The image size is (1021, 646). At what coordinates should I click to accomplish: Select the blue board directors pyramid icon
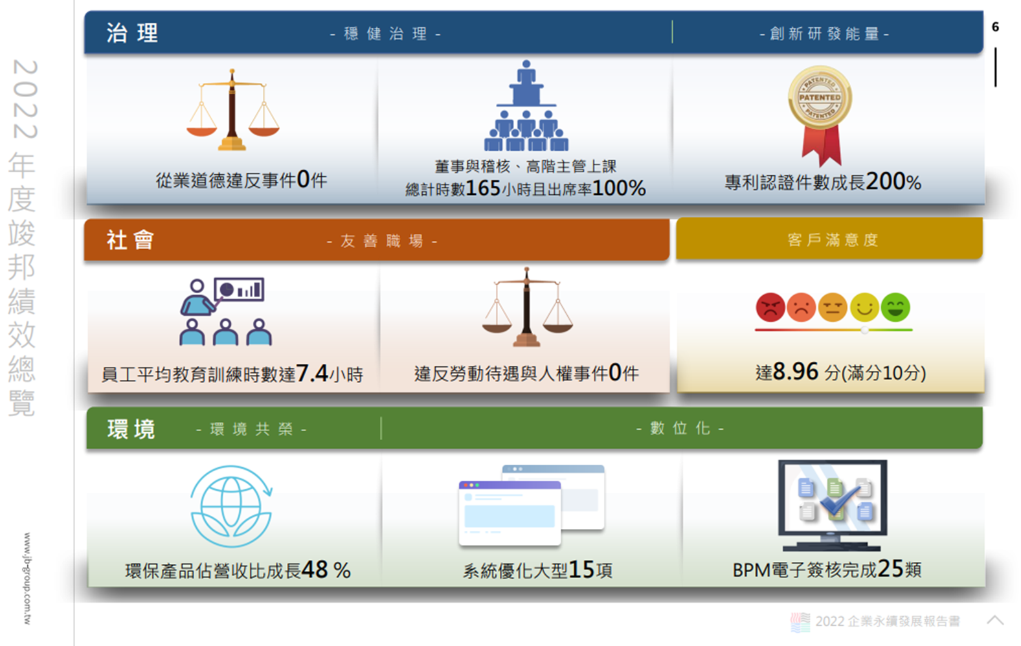click(526, 107)
